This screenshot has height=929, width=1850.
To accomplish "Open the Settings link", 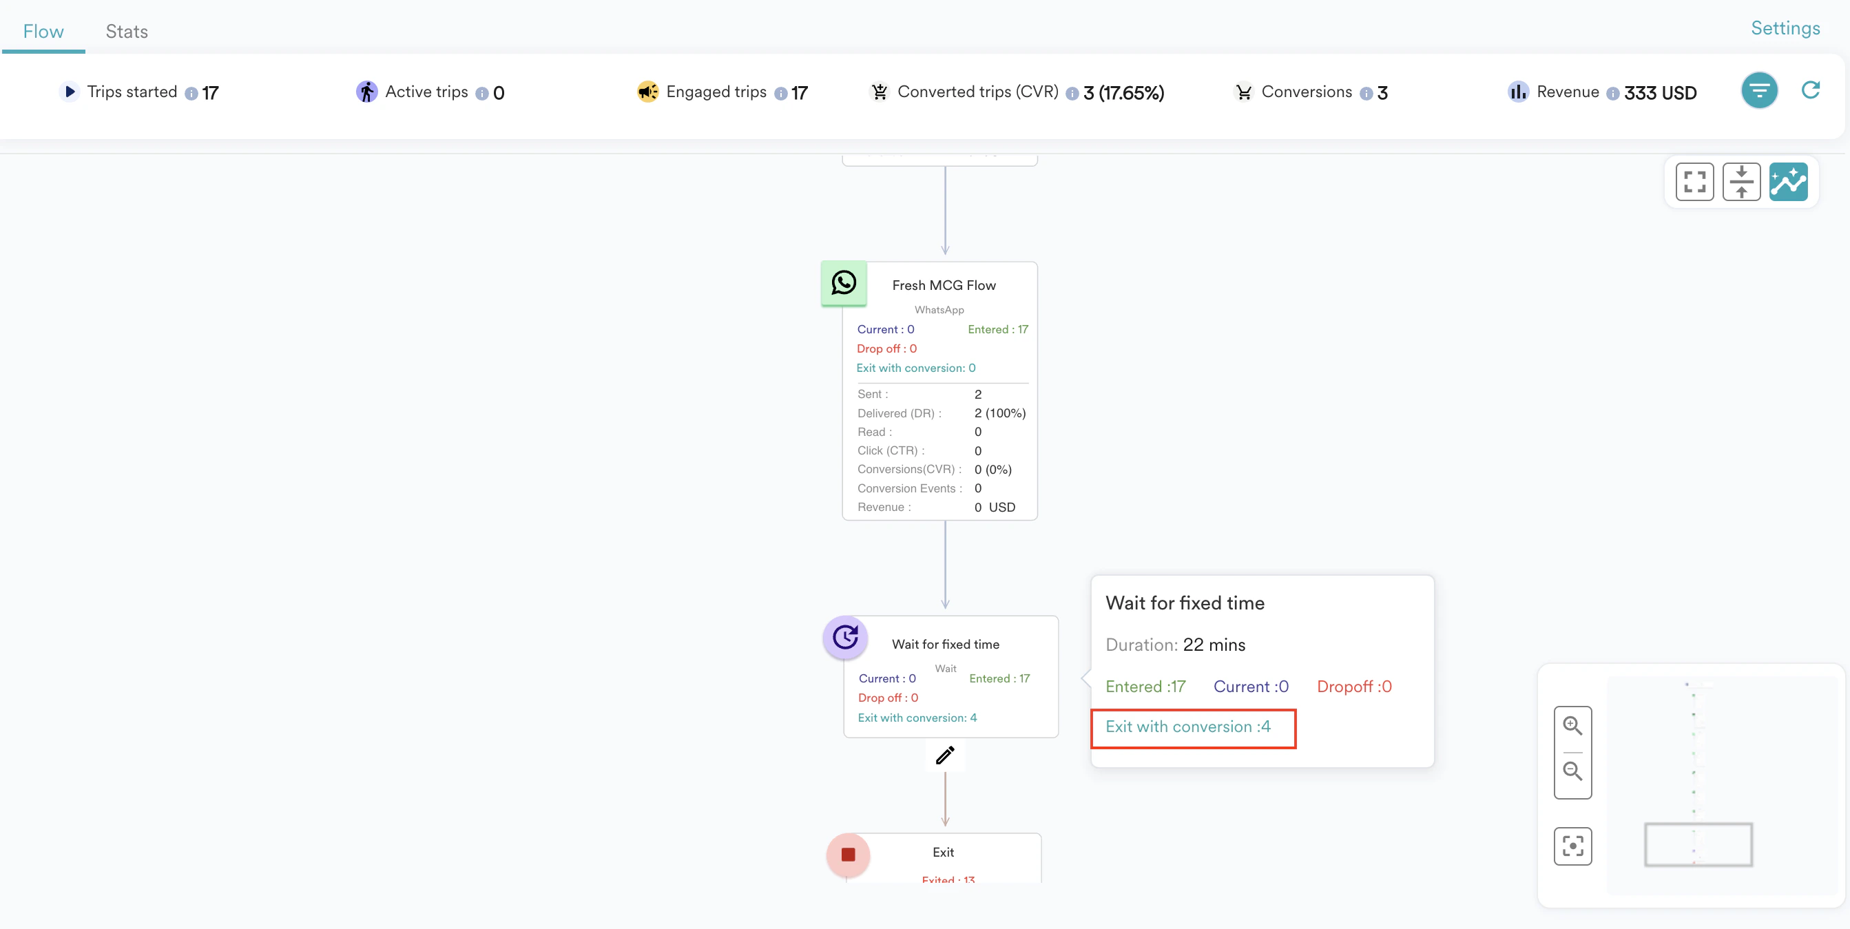I will [1785, 28].
